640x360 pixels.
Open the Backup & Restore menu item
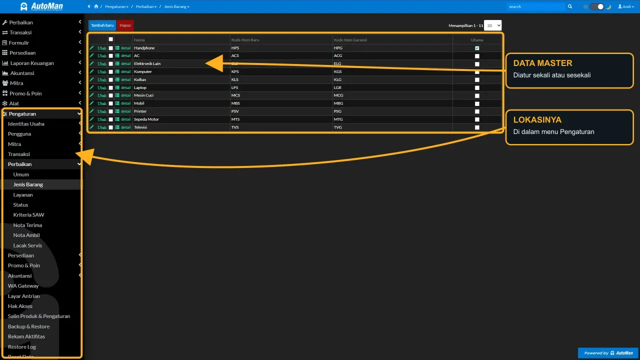pyautogui.click(x=28, y=326)
